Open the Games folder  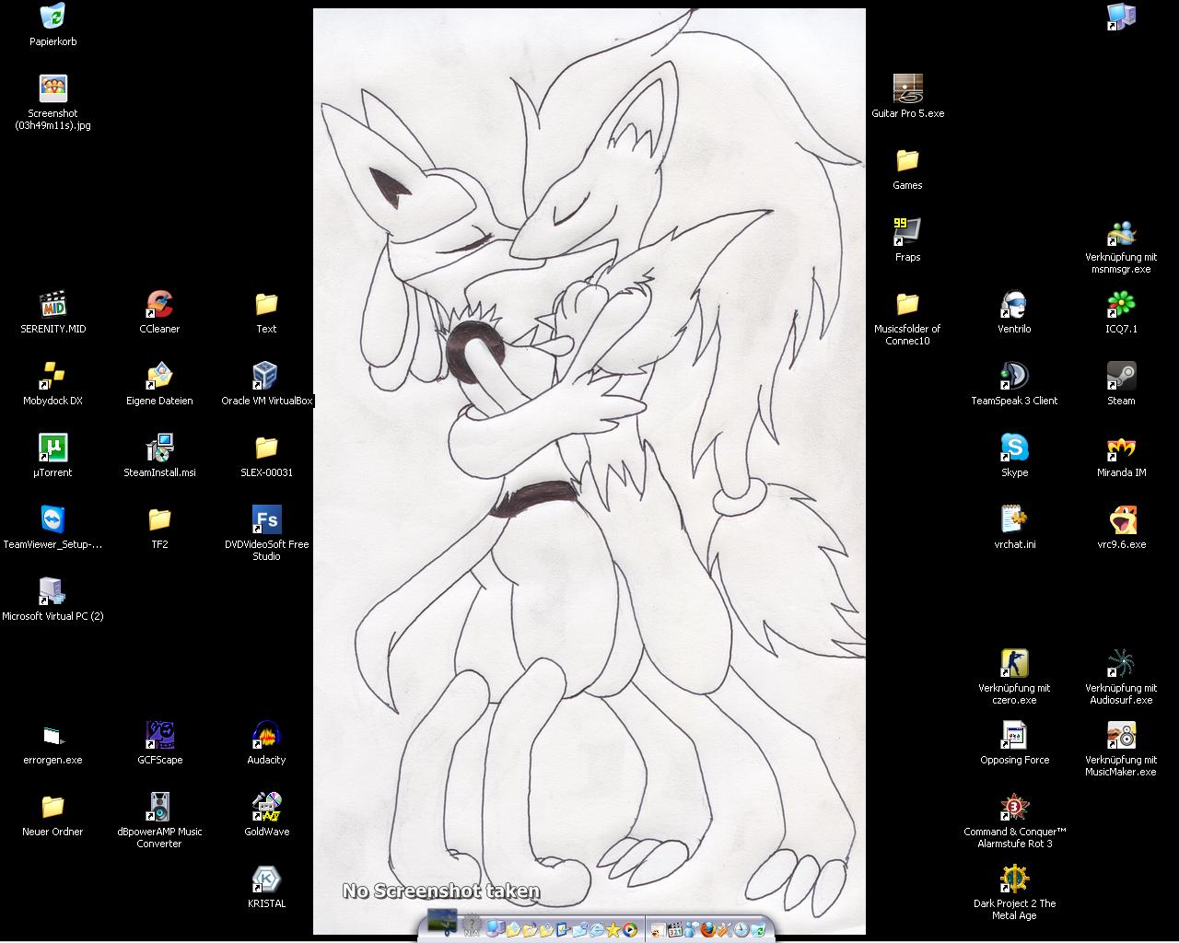pyautogui.click(x=907, y=160)
